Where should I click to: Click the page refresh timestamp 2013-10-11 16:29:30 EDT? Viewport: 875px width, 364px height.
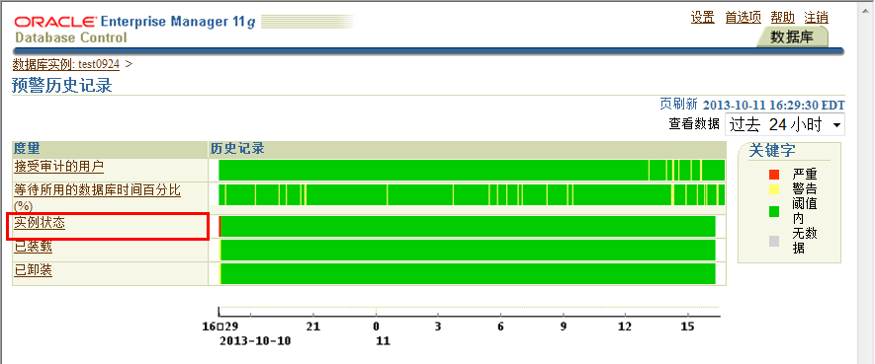point(773,106)
